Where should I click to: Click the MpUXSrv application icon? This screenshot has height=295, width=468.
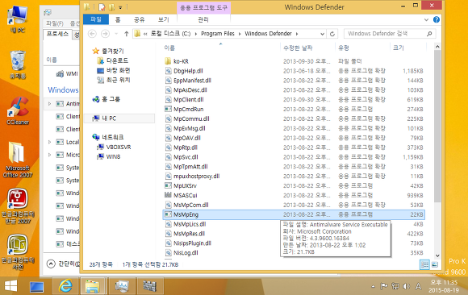(168, 185)
